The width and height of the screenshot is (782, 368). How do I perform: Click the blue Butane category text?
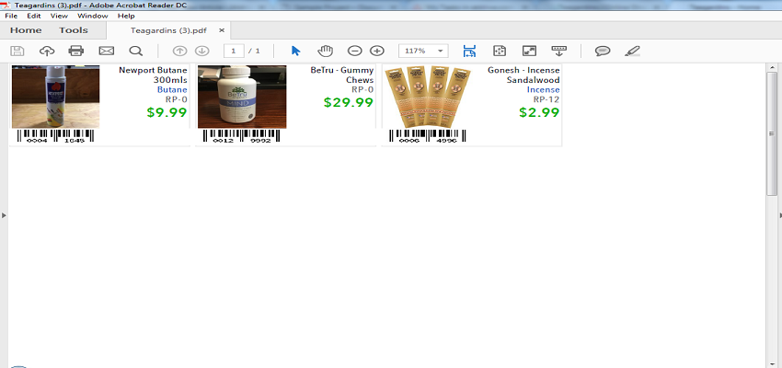click(x=172, y=90)
